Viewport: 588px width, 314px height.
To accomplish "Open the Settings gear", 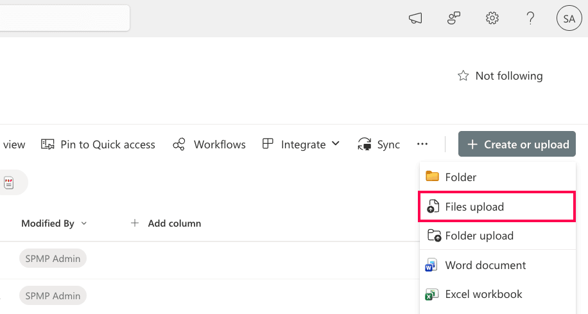I will pos(492,19).
